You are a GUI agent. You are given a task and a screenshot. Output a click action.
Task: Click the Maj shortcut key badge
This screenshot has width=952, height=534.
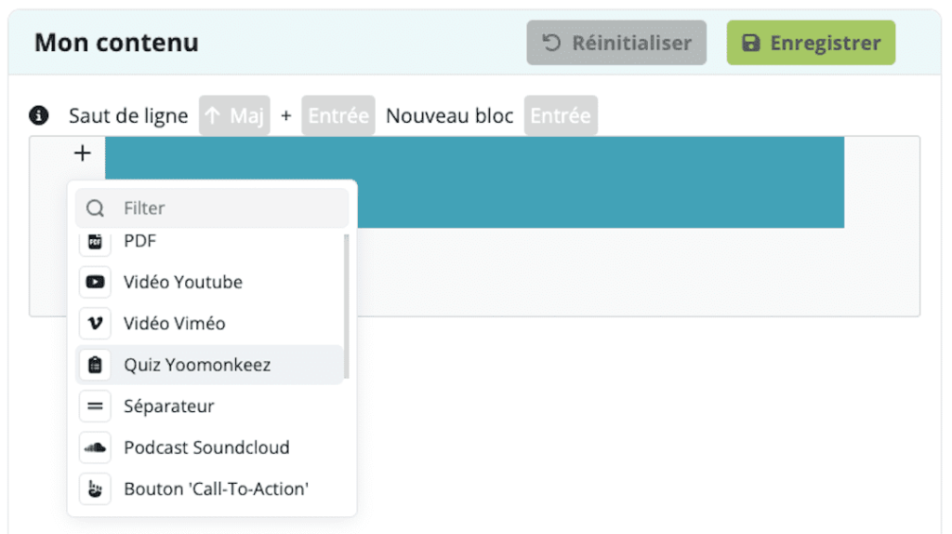point(234,115)
